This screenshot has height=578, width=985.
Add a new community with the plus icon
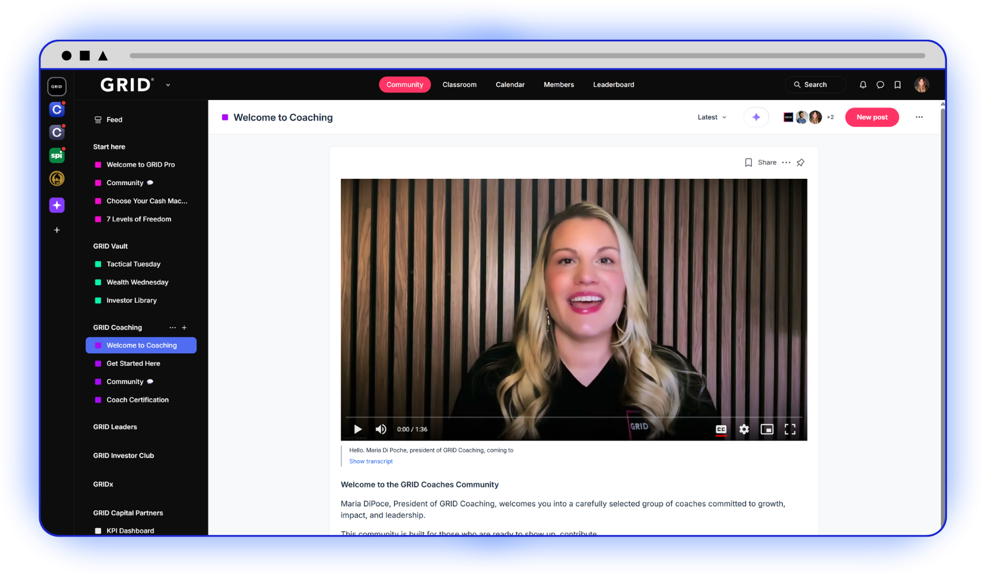(56, 230)
